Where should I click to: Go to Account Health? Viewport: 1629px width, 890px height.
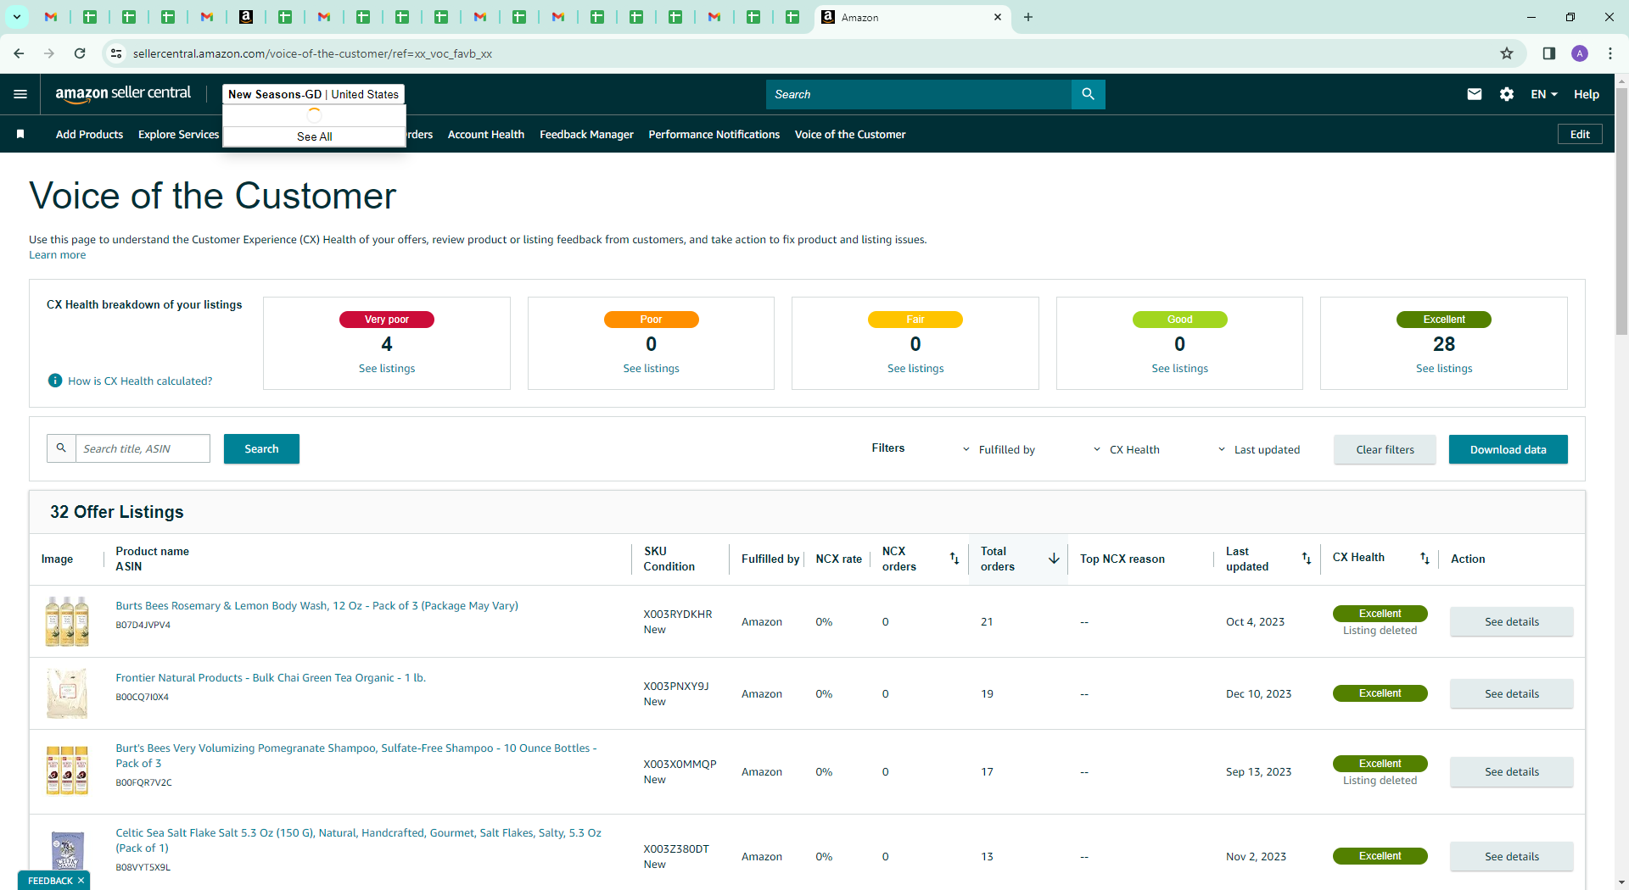[x=486, y=134]
